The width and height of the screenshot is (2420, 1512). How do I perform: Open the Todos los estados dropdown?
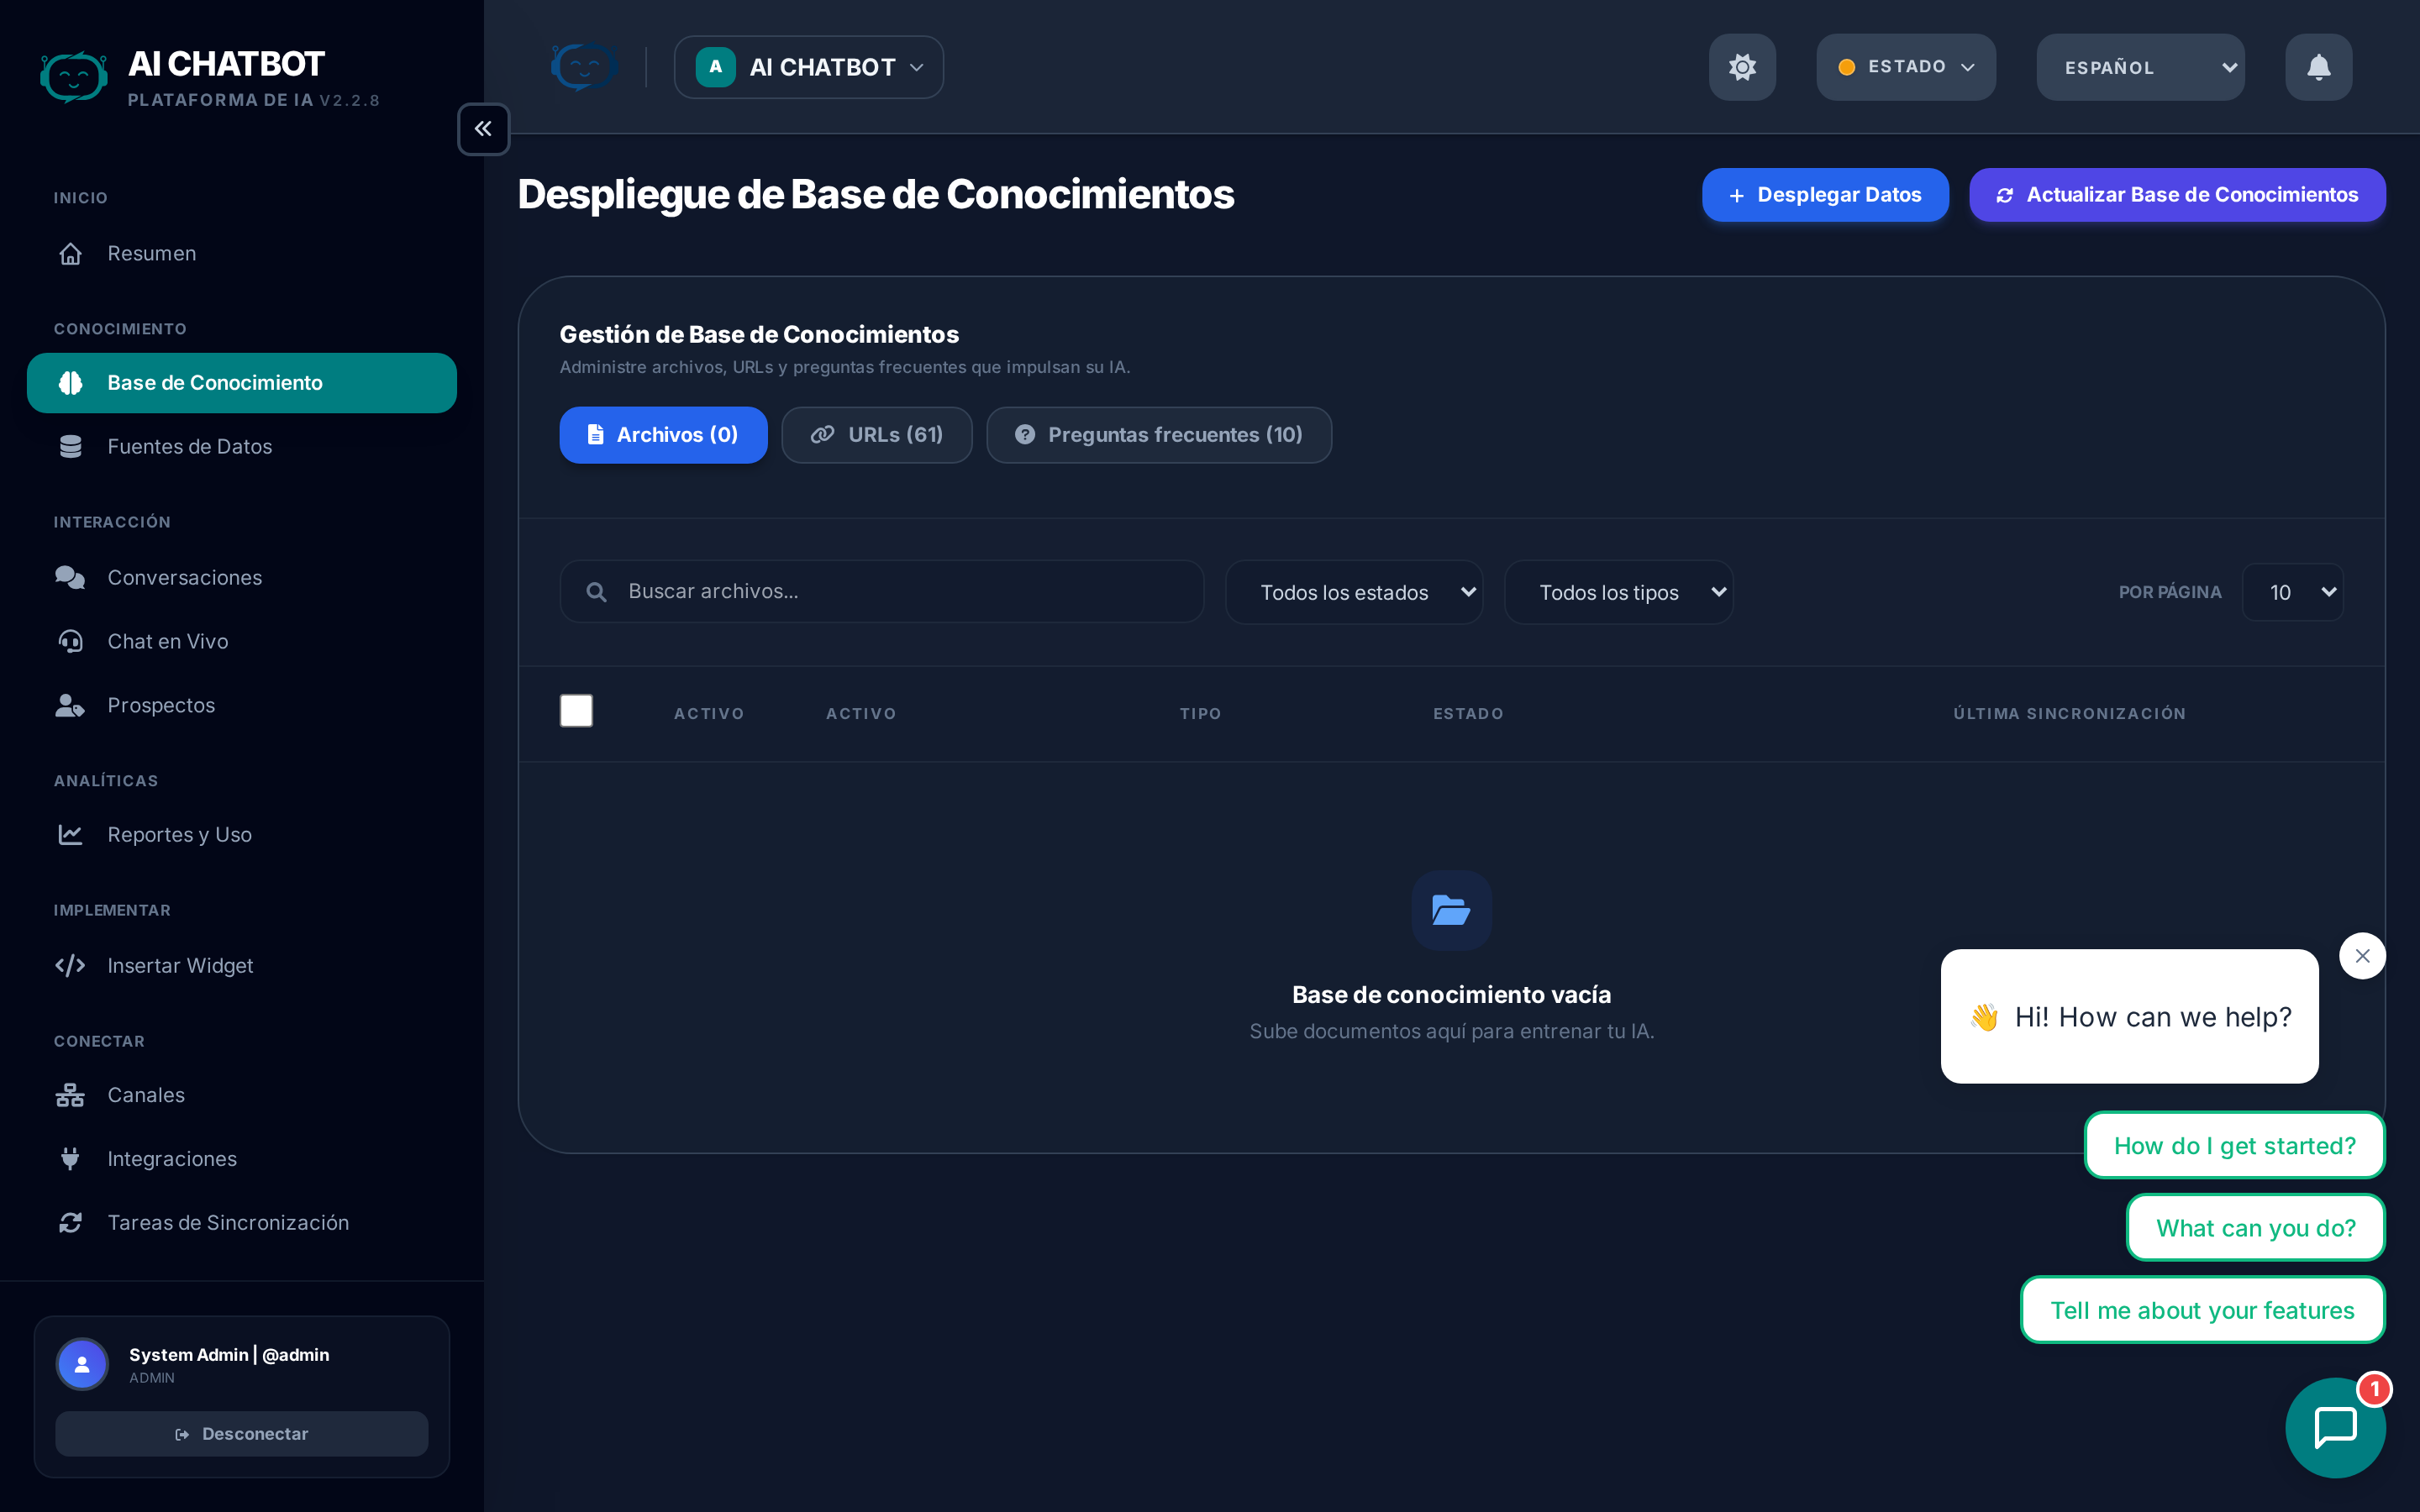1354,592
